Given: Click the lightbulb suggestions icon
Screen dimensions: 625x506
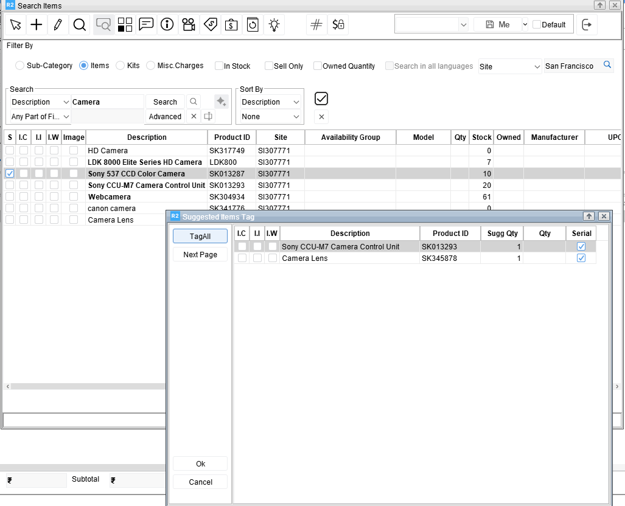Looking at the screenshot, I should (x=274, y=25).
